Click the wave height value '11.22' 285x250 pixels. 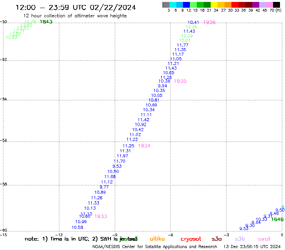[132, 140]
